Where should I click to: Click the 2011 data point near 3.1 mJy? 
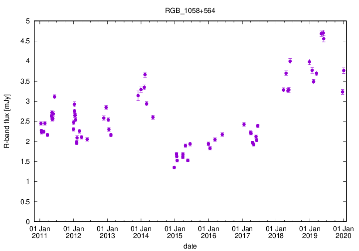coord(54,97)
